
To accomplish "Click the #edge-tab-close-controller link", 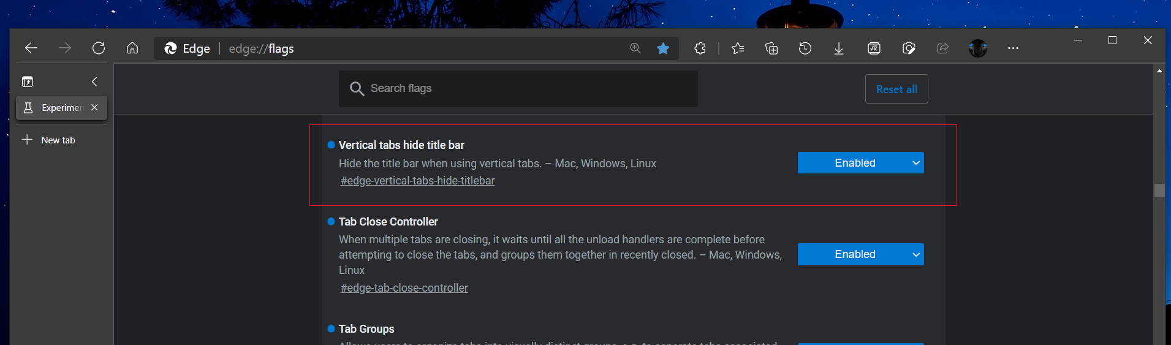I will pyautogui.click(x=404, y=288).
